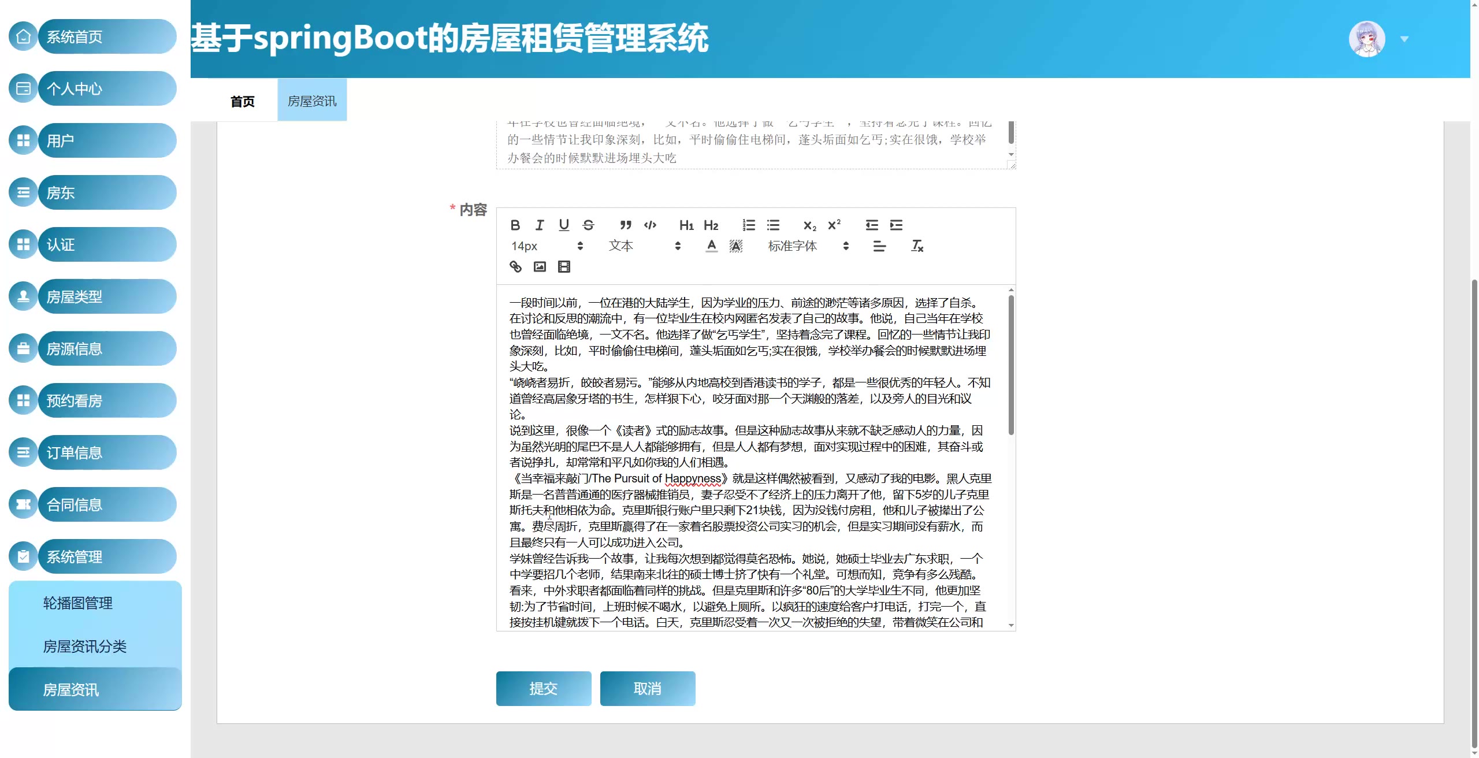Image resolution: width=1479 pixels, height=758 pixels.
Task: Apply H1 heading style
Action: [686, 225]
